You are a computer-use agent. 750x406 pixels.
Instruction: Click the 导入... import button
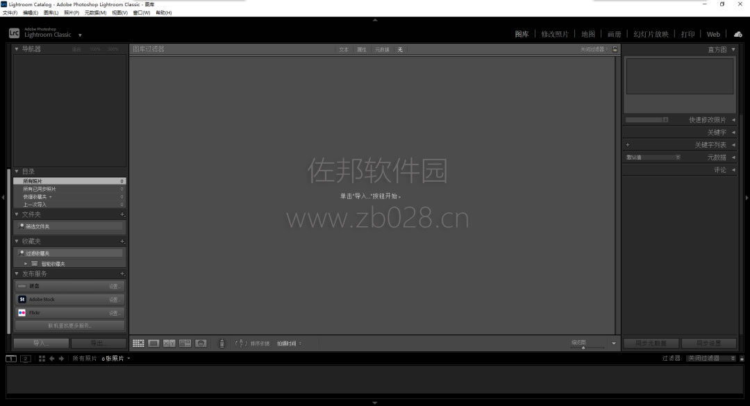pos(41,344)
